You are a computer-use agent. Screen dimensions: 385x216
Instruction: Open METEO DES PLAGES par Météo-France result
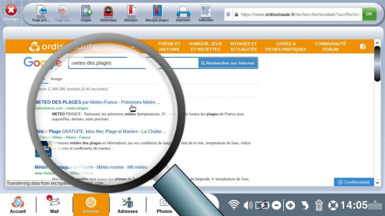pyautogui.click(x=97, y=102)
